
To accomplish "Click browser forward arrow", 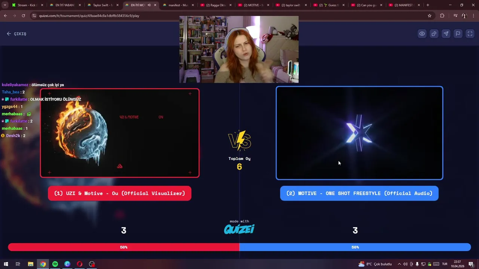I will [x=14, y=16].
